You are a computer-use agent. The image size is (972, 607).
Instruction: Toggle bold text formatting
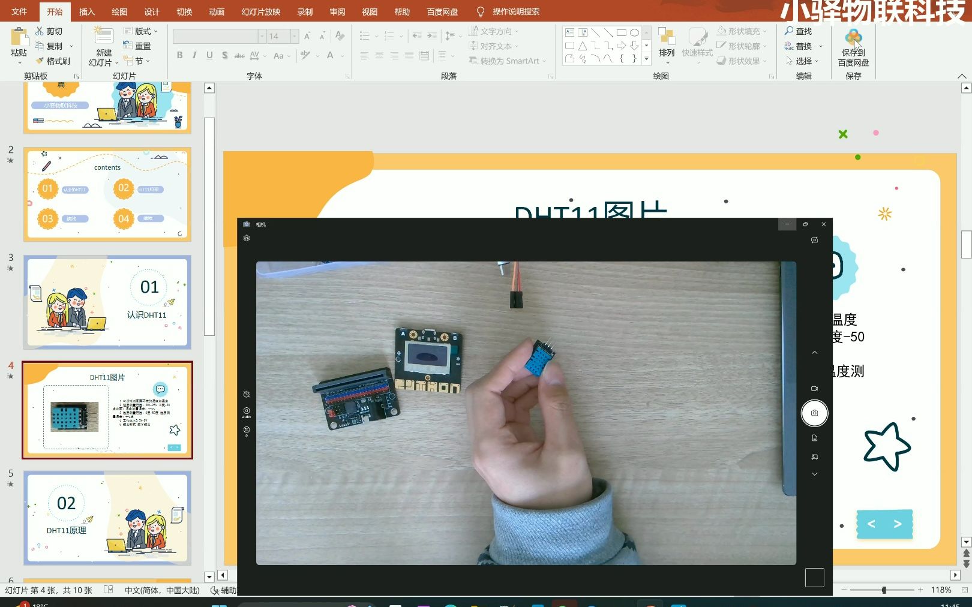(x=179, y=56)
